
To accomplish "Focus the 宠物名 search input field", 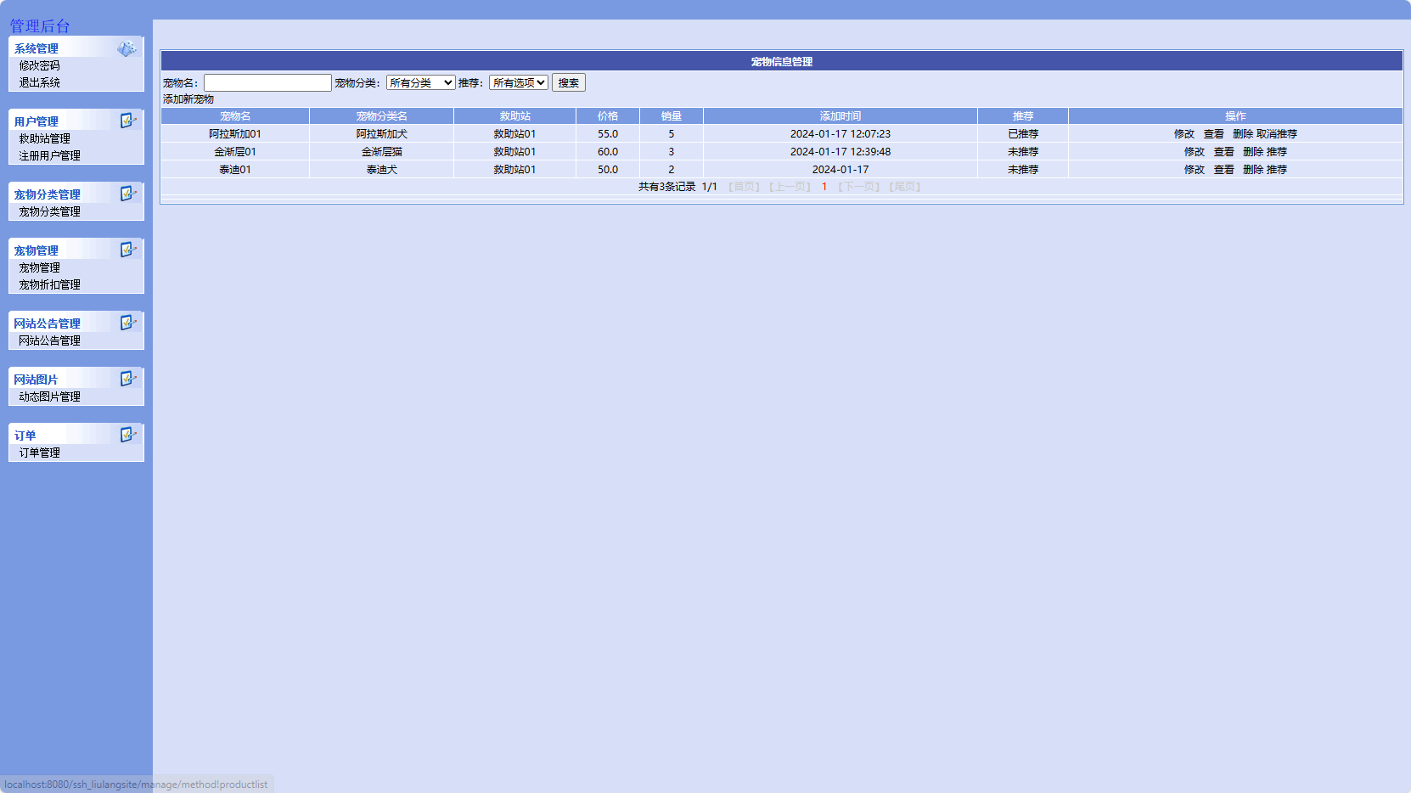I will coord(267,82).
